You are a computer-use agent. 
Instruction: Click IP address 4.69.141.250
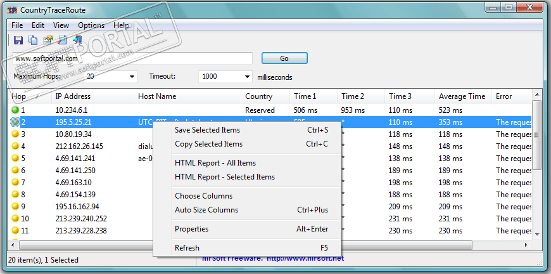[x=75, y=170]
